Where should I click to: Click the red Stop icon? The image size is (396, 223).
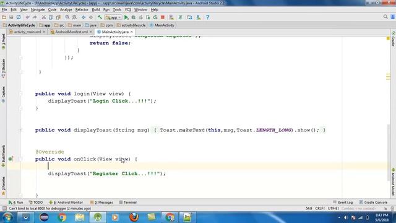[163, 17]
